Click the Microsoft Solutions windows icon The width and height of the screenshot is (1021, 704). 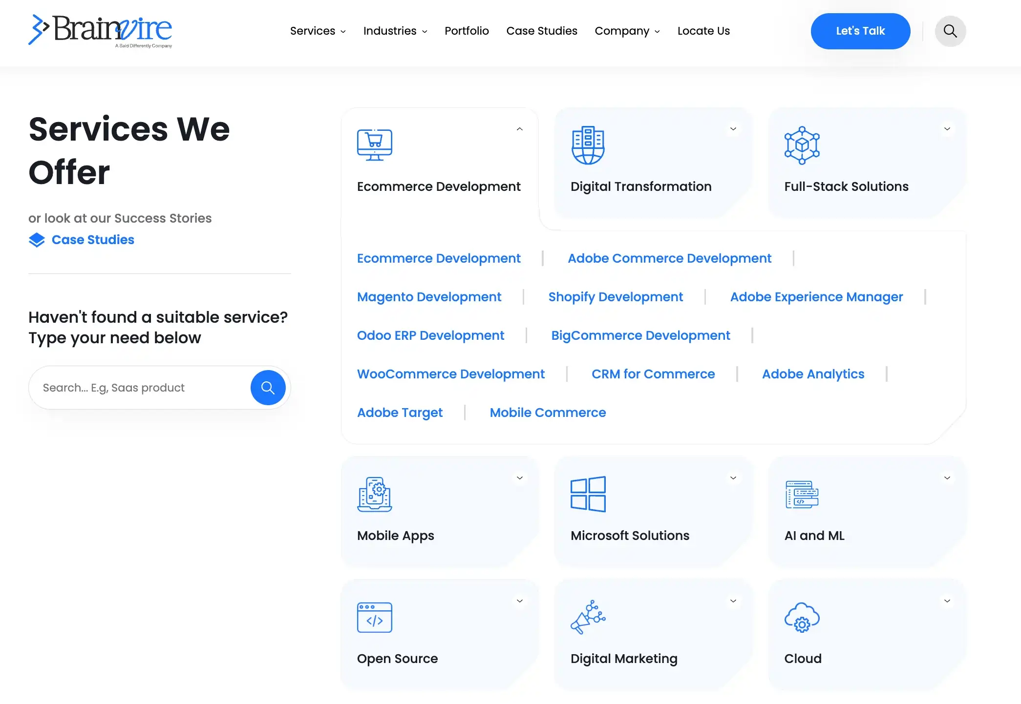[x=588, y=494]
